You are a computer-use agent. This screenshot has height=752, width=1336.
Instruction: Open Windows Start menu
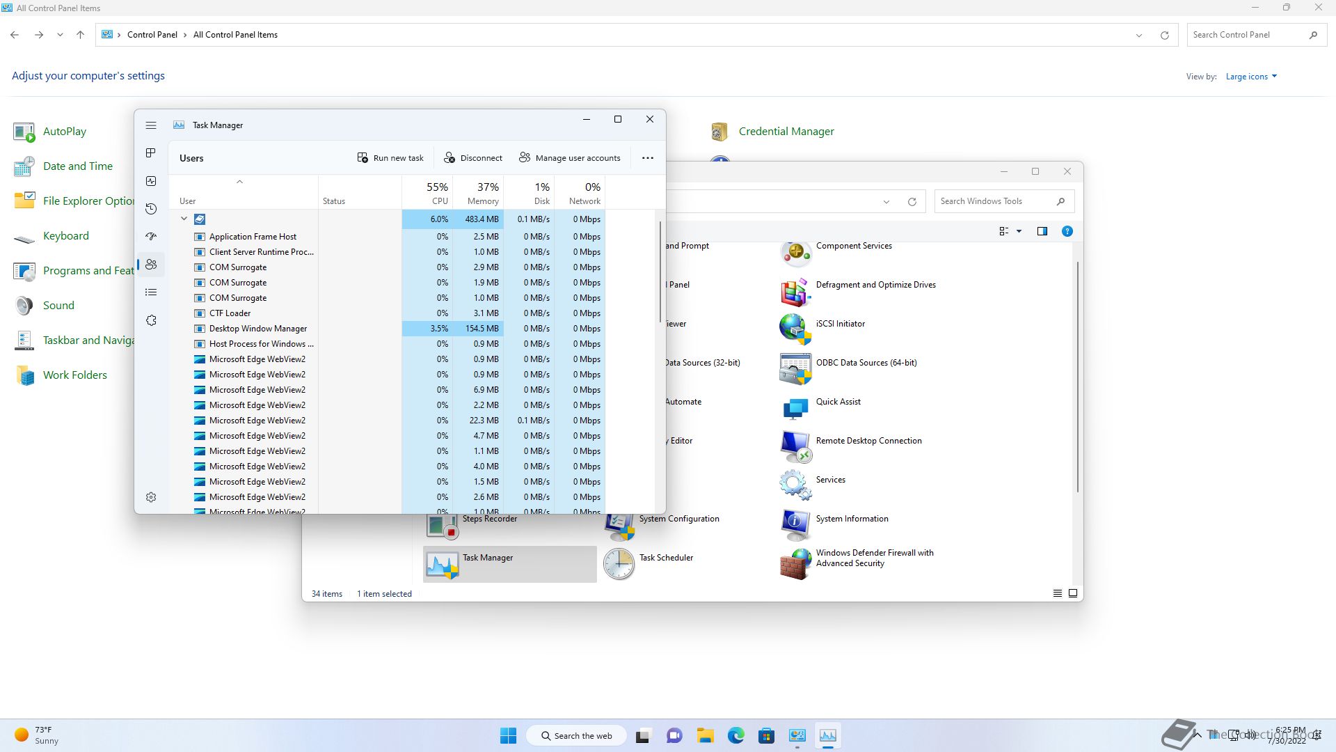pyautogui.click(x=509, y=736)
